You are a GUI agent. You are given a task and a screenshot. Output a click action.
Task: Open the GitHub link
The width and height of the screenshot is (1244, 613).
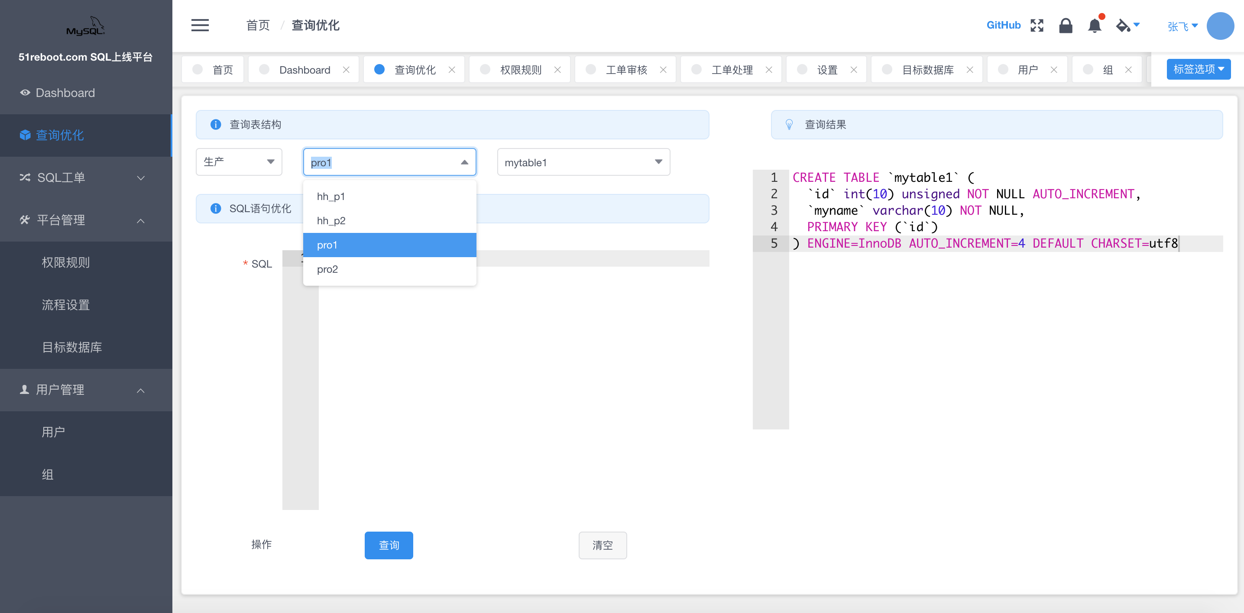click(x=1003, y=25)
